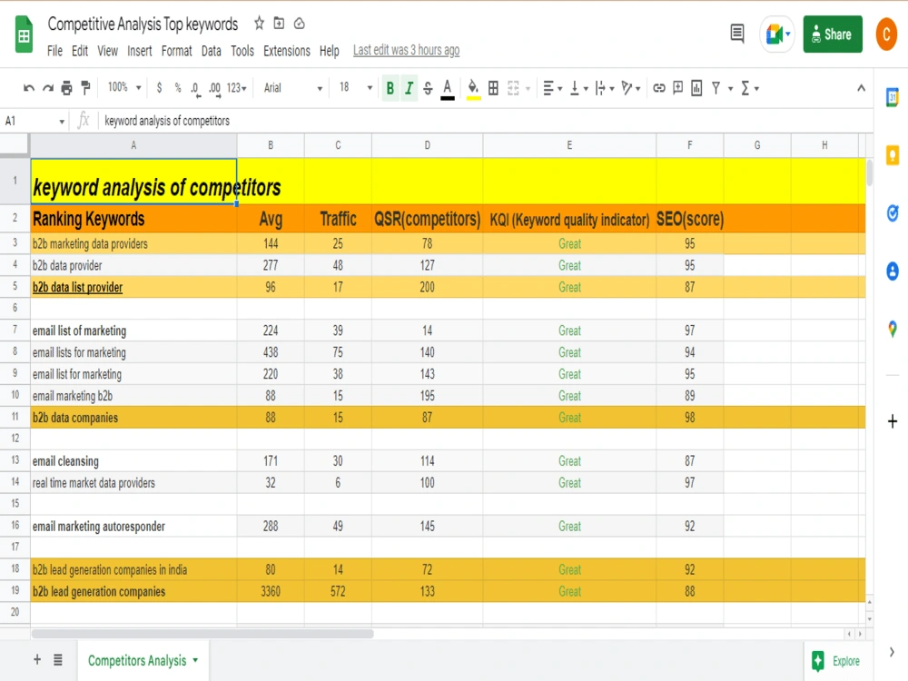Insert link icon
This screenshot has height=681, width=908.
point(659,88)
